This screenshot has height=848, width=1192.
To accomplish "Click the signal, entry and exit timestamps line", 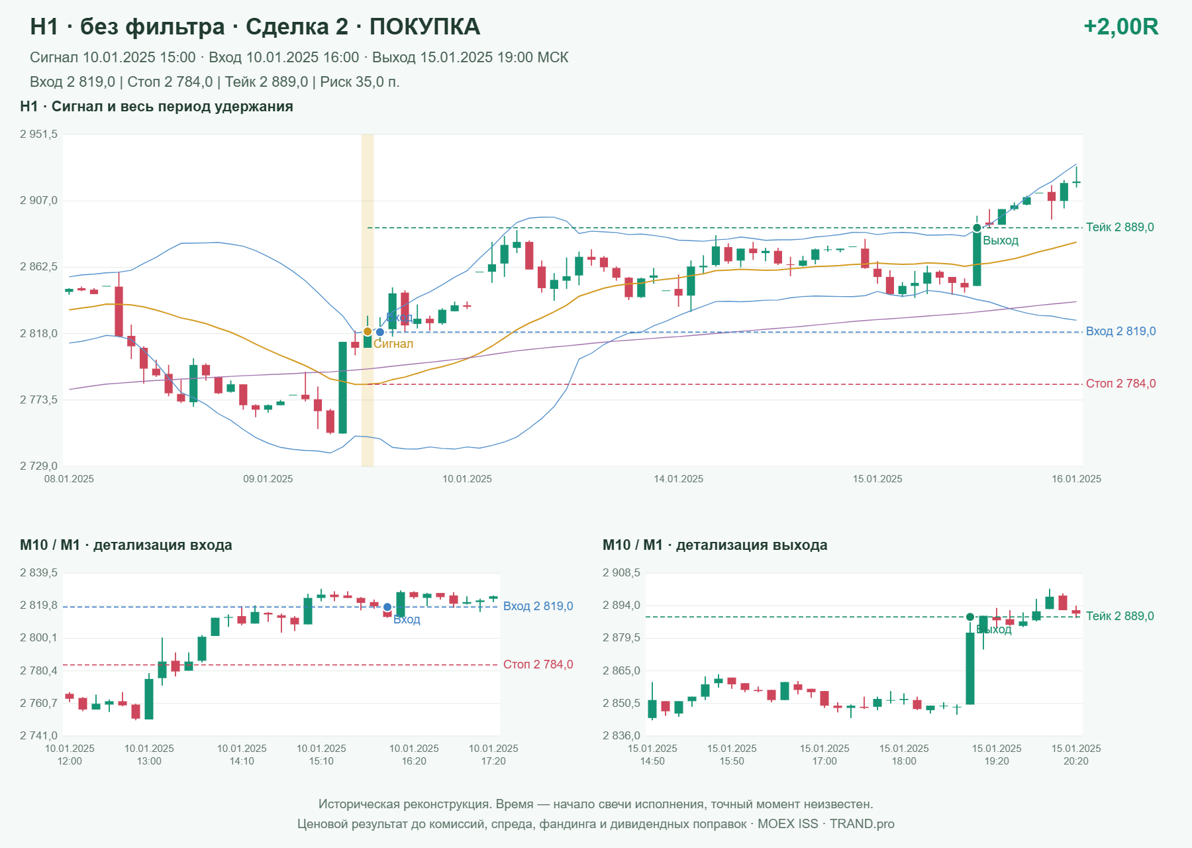I will pos(299,58).
